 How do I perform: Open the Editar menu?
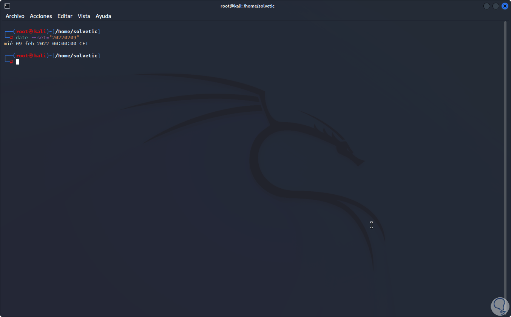[x=65, y=16]
